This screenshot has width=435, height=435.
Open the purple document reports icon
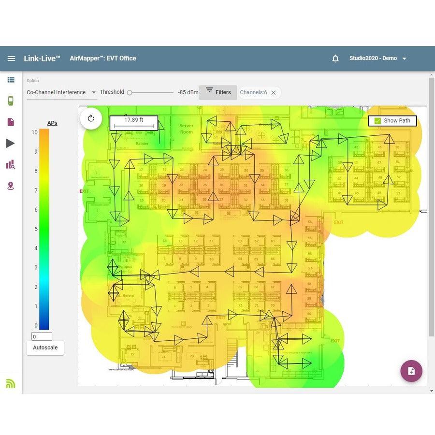coord(11,122)
